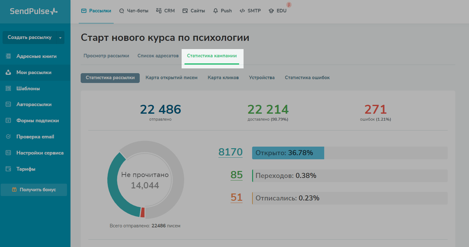Expand the Создать рассылку dropdown arrow
This screenshot has height=247, width=469.
click(60, 38)
